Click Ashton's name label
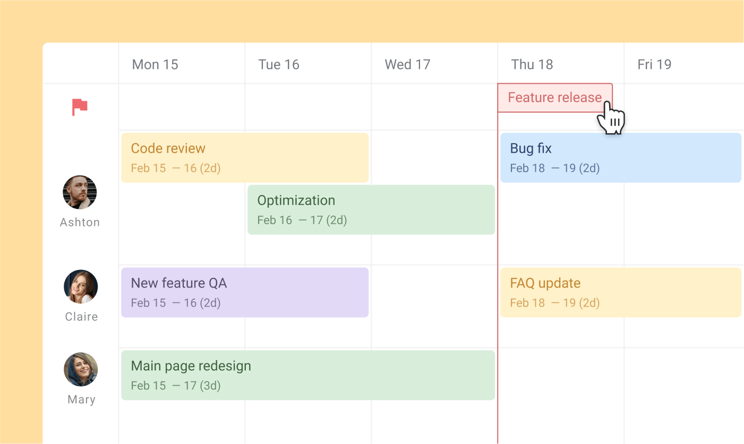 click(80, 222)
